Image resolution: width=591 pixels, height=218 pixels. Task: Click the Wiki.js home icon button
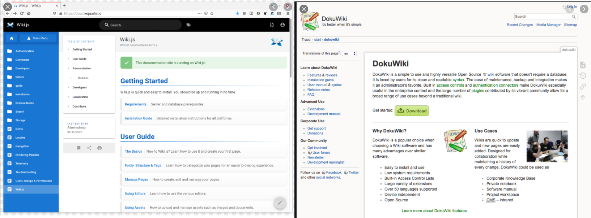click(x=12, y=38)
